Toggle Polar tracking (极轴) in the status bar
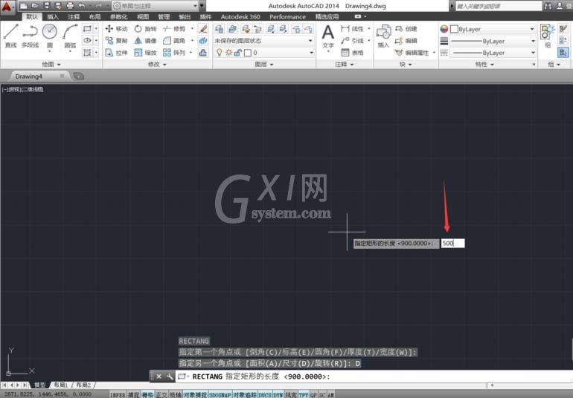573x398 pixels. (x=176, y=395)
